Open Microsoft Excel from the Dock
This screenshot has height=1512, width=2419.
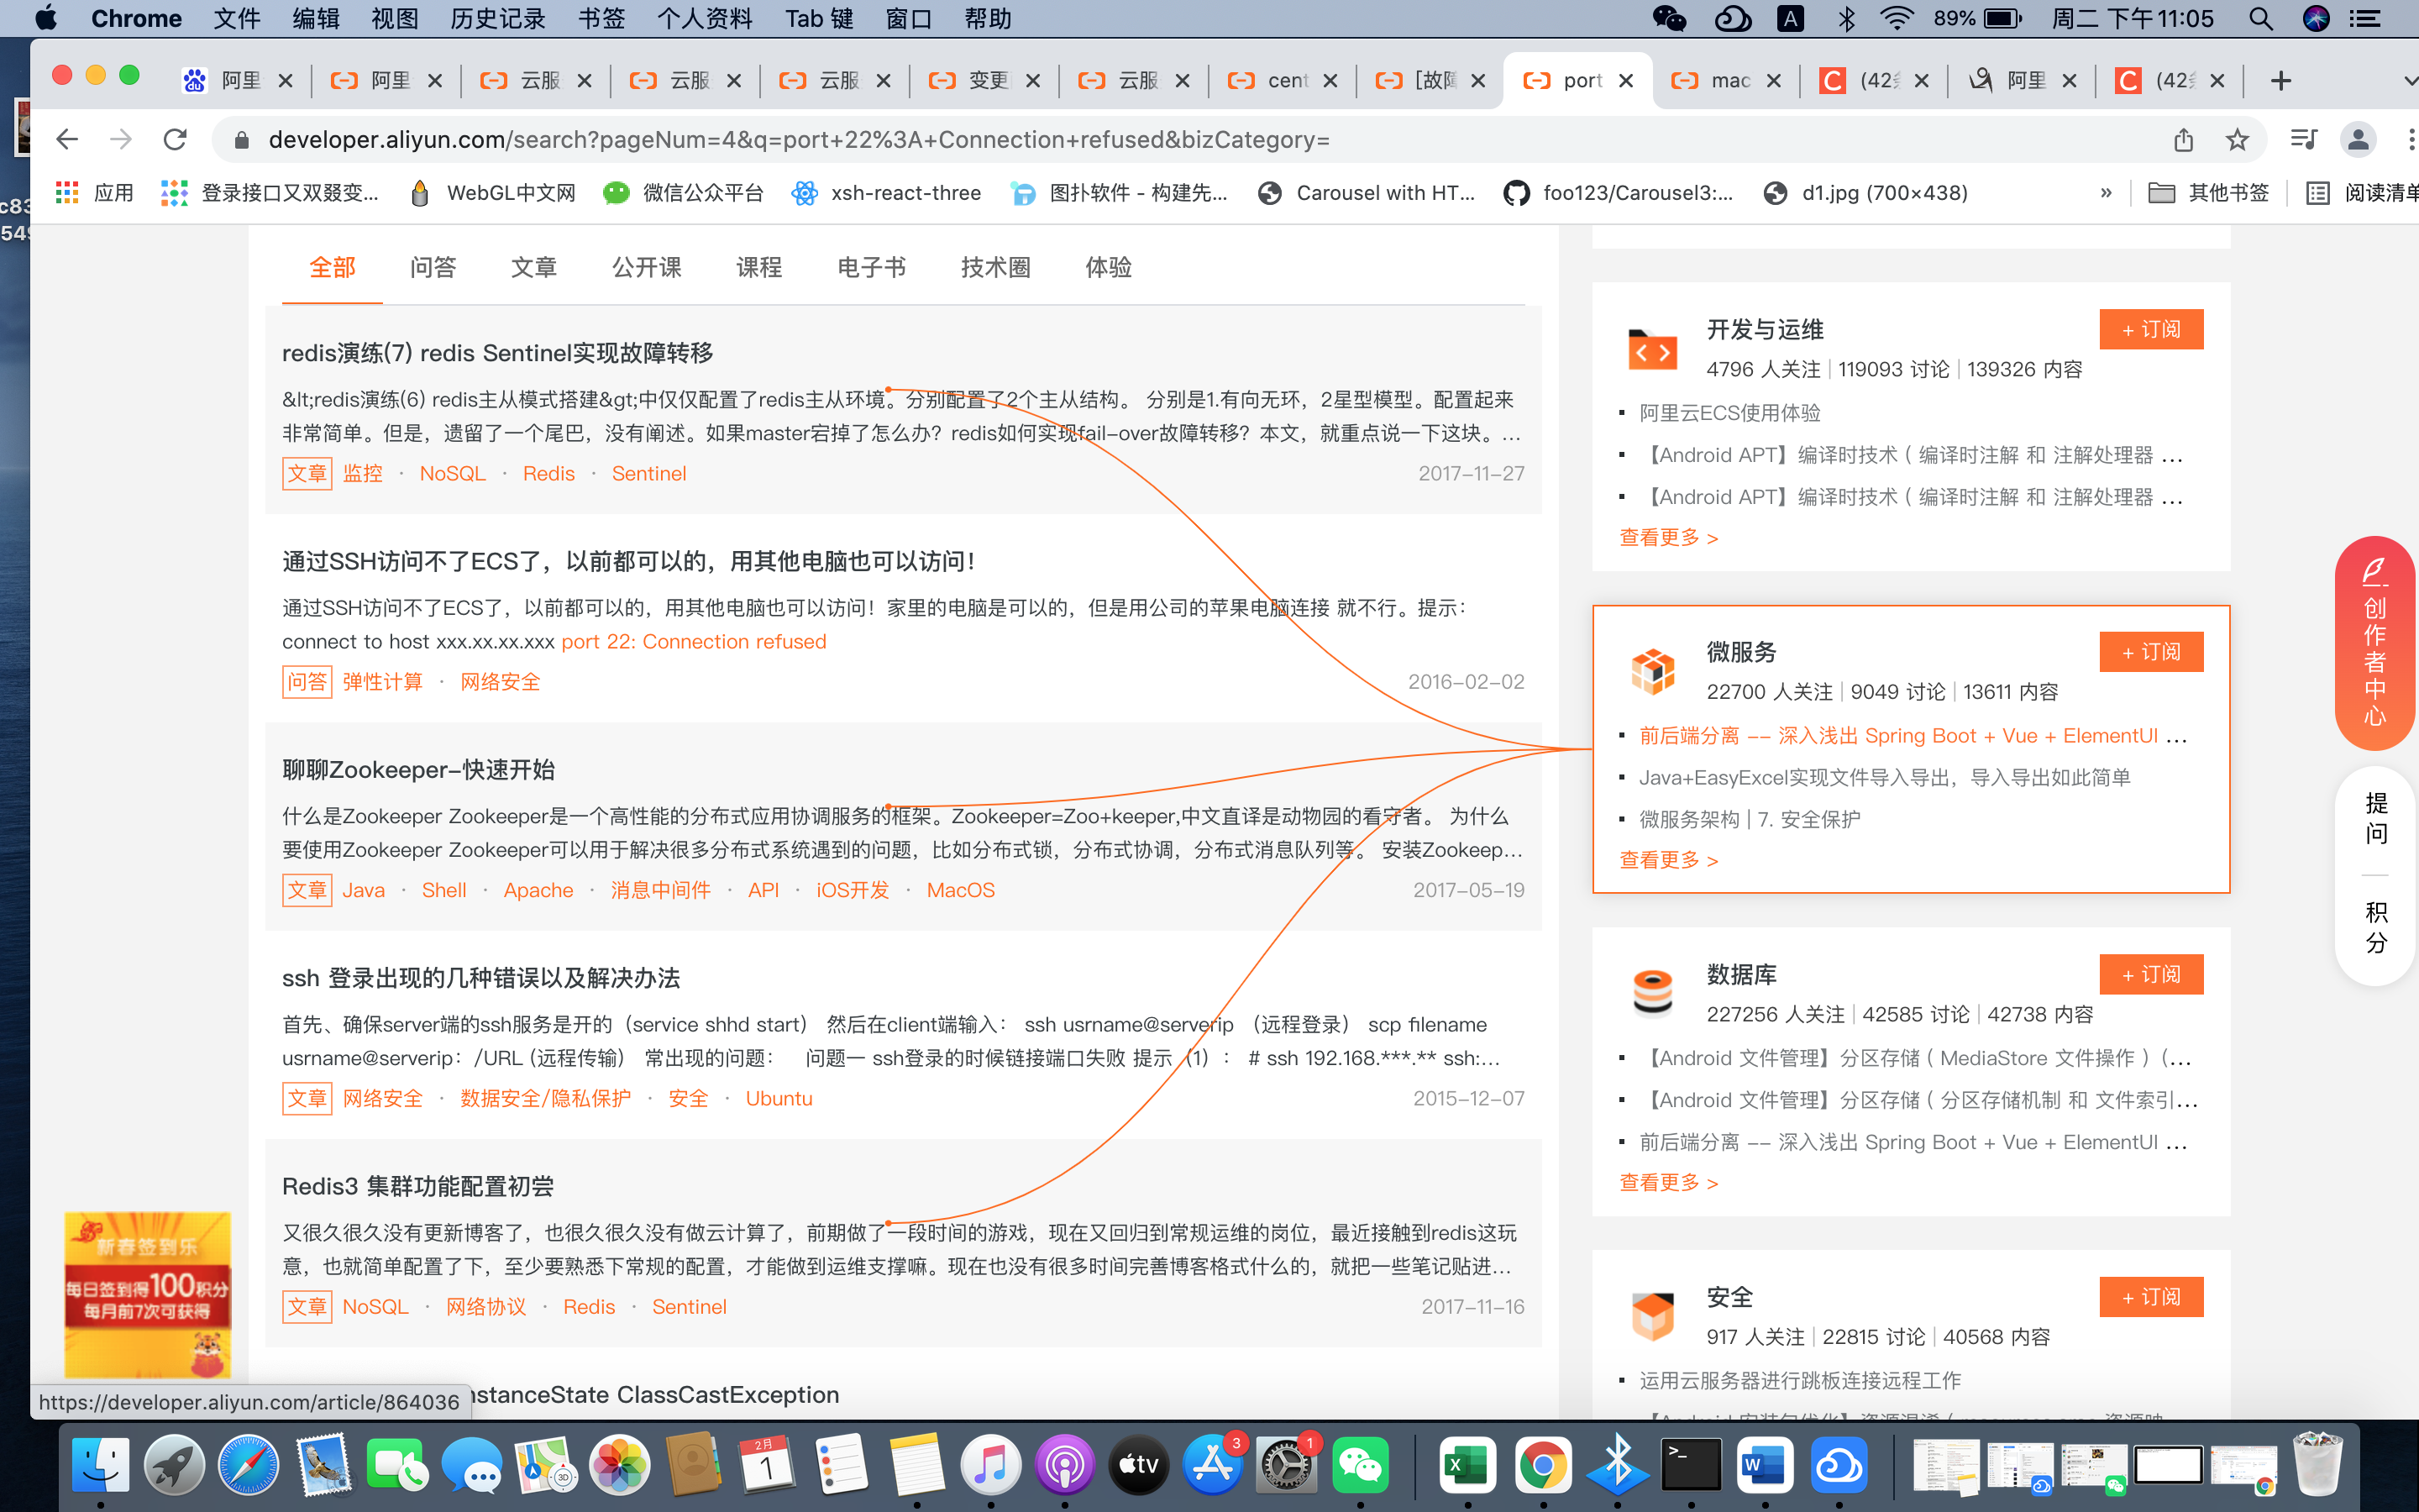(x=1467, y=1466)
